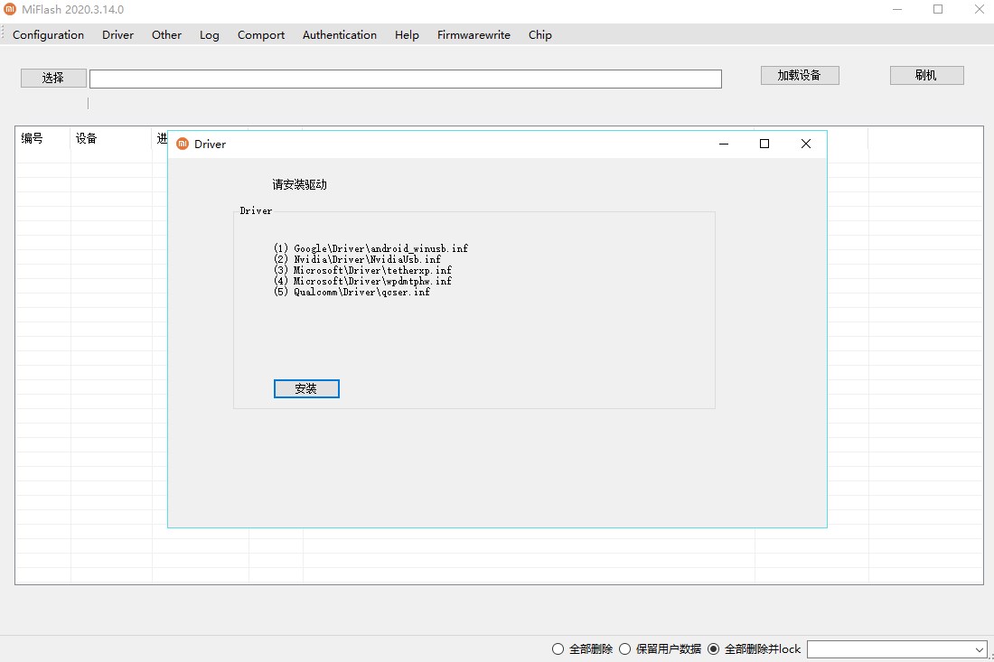Close the Driver dialog window
994x662 pixels.
click(x=805, y=144)
